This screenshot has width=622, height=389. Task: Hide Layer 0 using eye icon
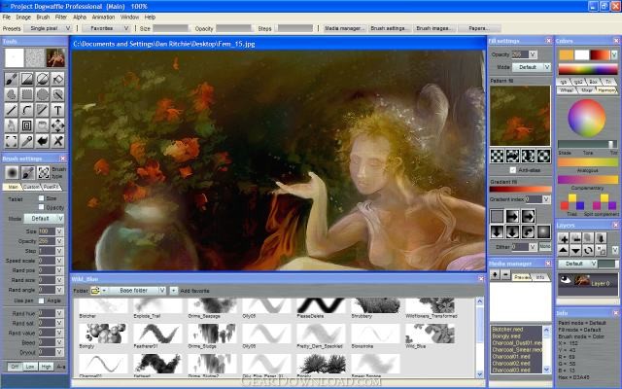(x=566, y=281)
